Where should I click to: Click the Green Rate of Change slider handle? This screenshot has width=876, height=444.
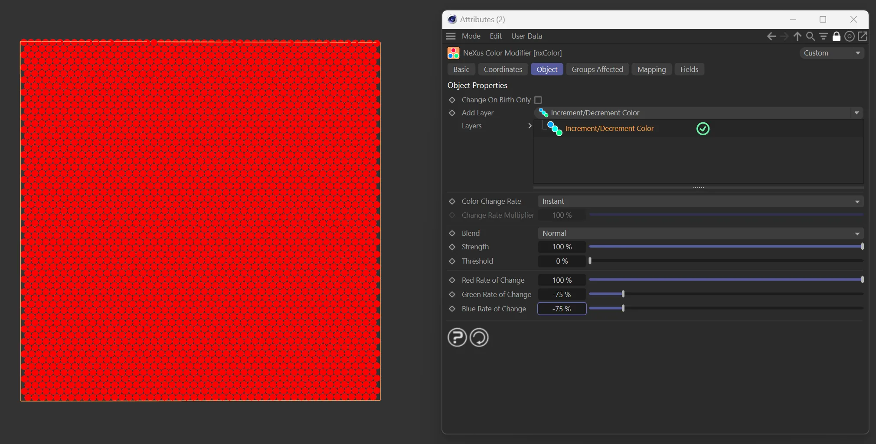pyautogui.click(x=623, y=294)
